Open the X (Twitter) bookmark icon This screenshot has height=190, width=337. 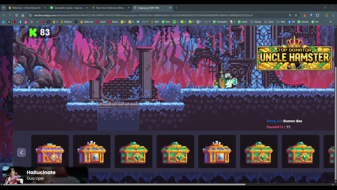coord(48,22)
